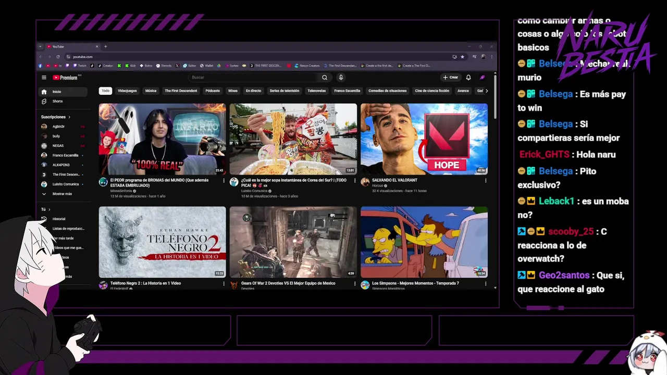Open the Kick bookmark
Image resolution: width=667 pixels, height=375 pixels.
[x=130, y=66]
